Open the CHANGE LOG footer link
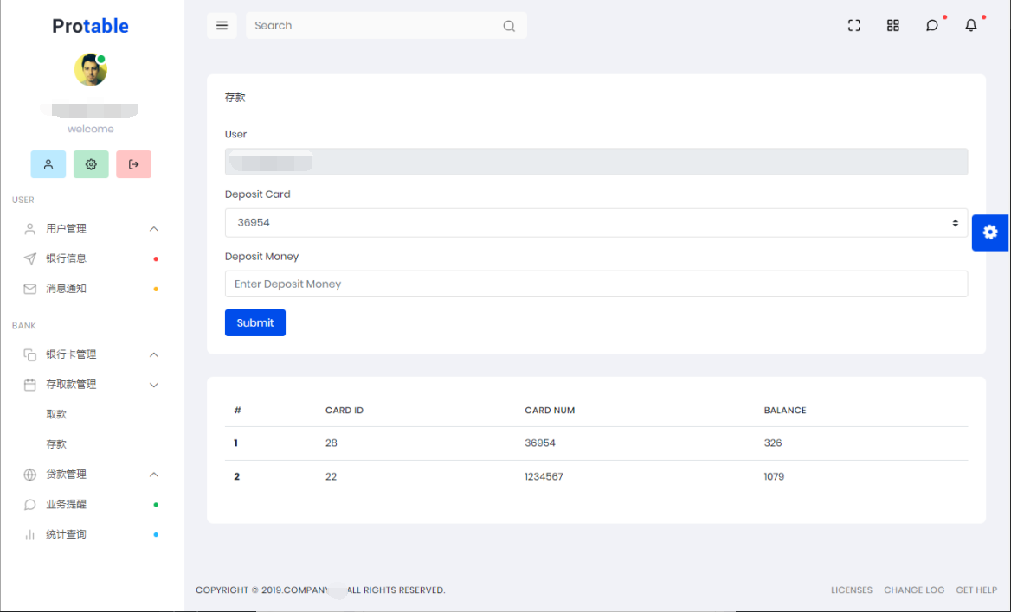 click(914, 590)
